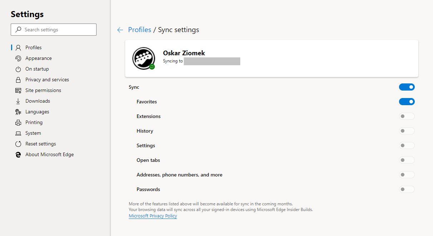Toggle the Extensions sync switch

407,116
